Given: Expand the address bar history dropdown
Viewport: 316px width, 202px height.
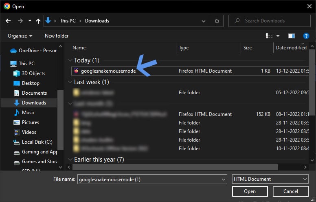Looking at the screenshot, I should [x=204, y=21].
